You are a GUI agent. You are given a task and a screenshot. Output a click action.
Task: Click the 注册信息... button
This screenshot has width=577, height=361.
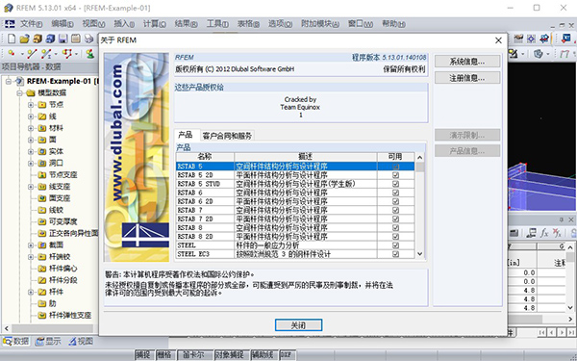[467, 78]
